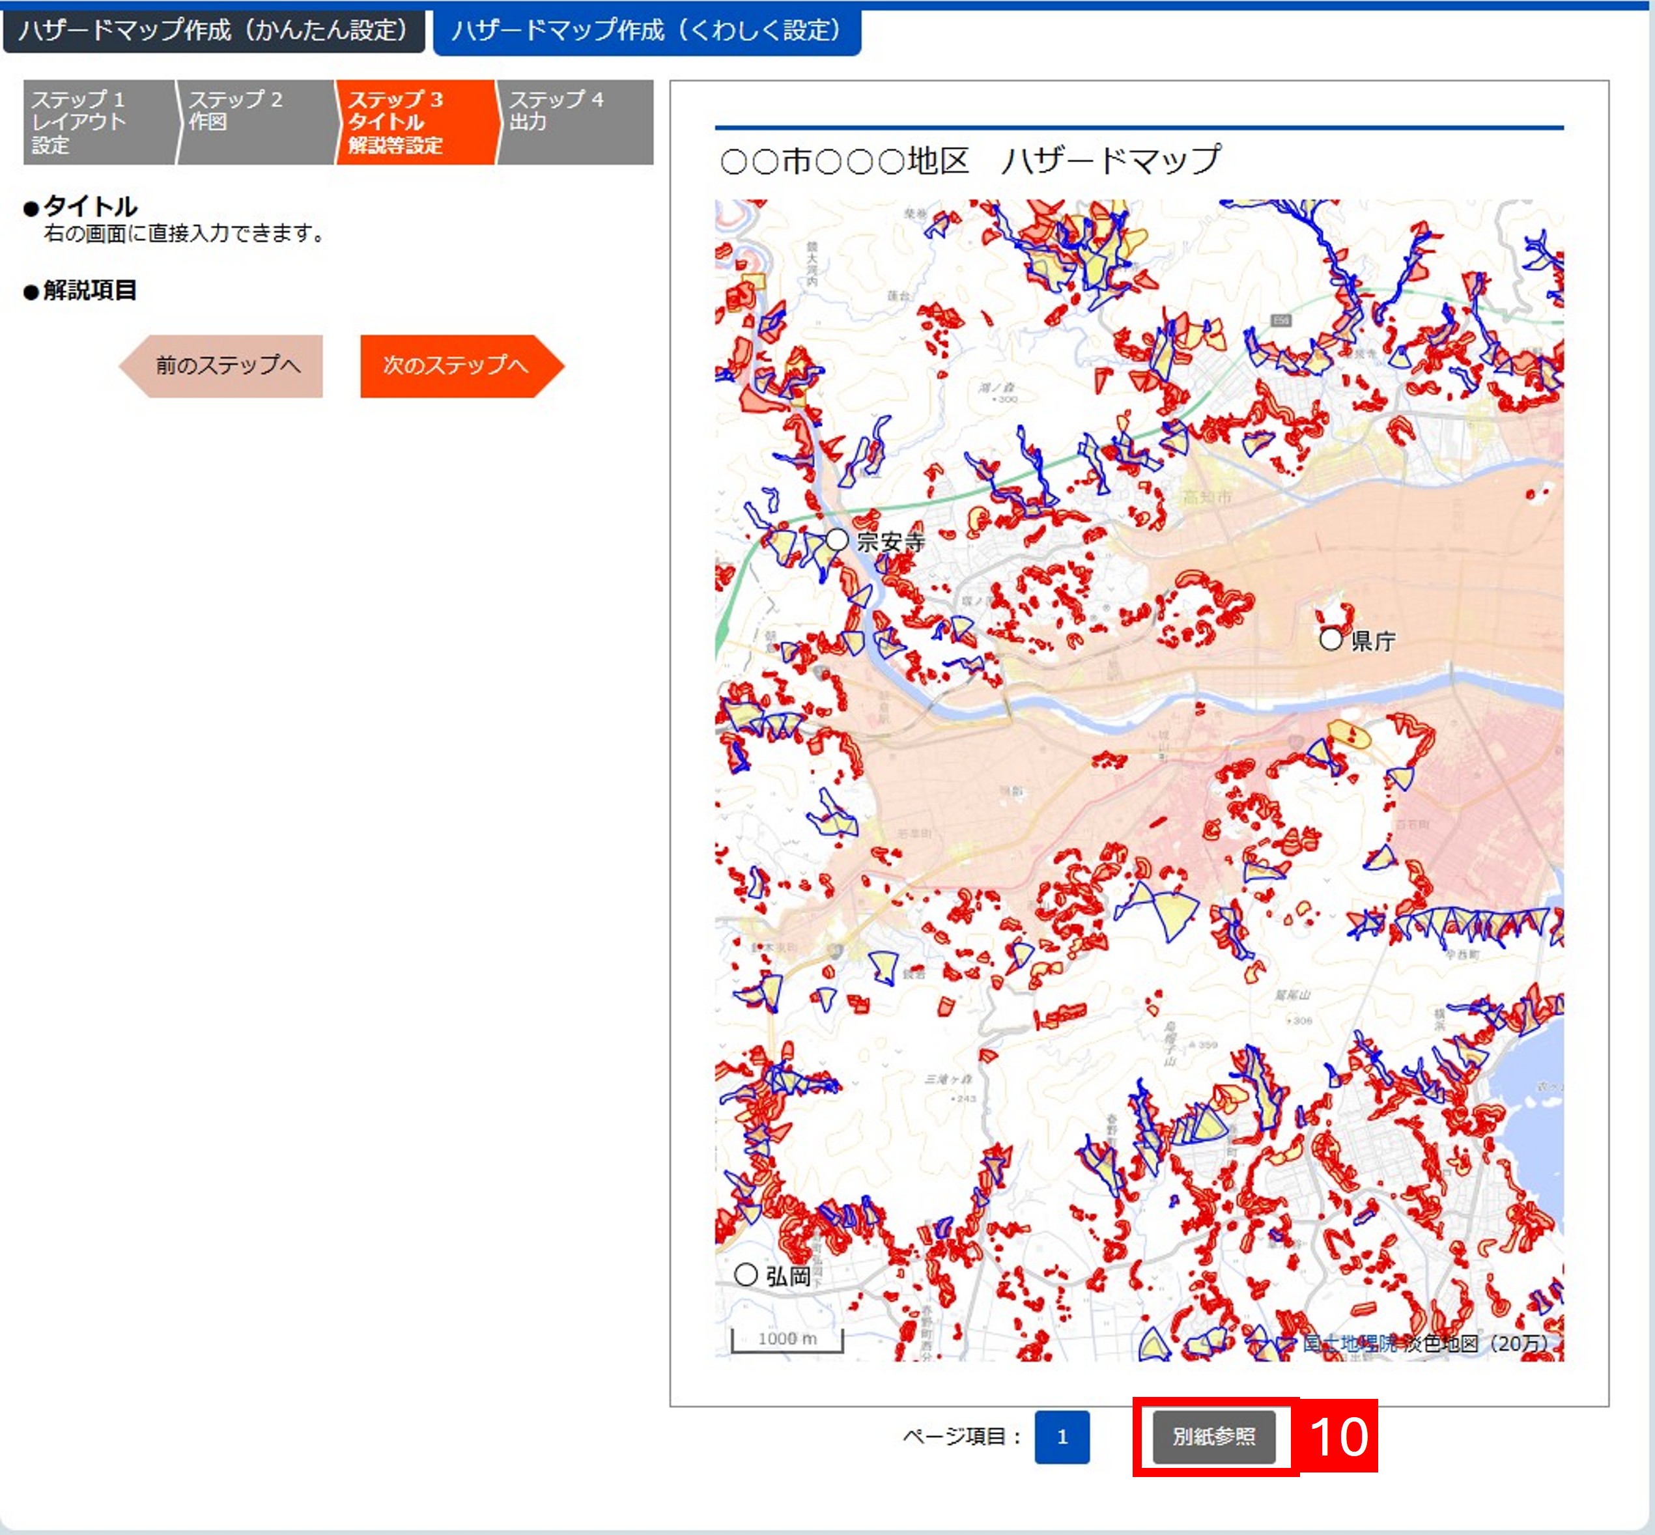Open the 国土地理院 attribution link

point(1350,1343)
